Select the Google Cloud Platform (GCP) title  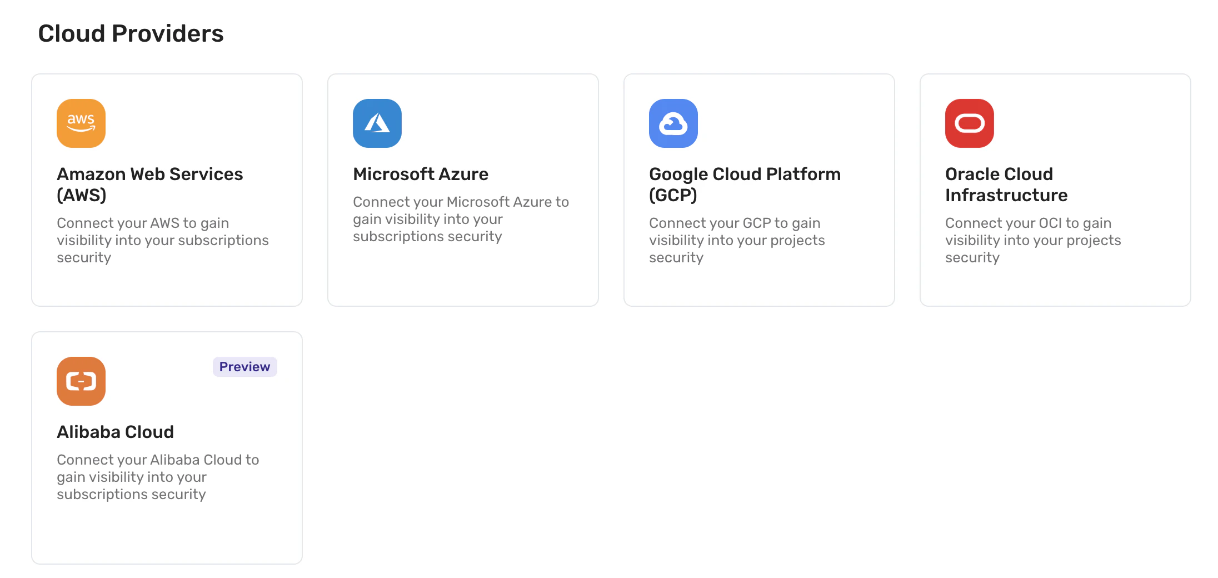[x=745, y=185]
